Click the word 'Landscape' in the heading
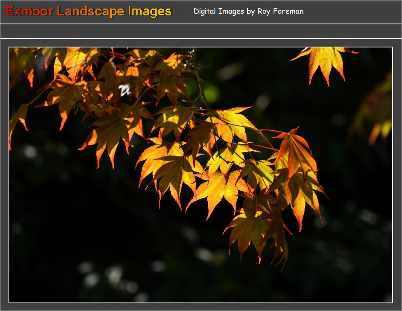Viewport: 402px width, 311px height. 90,11
